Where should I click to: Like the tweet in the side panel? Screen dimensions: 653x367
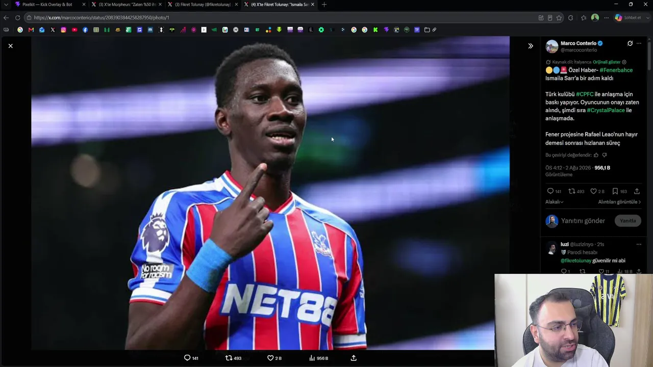[593, 191]
